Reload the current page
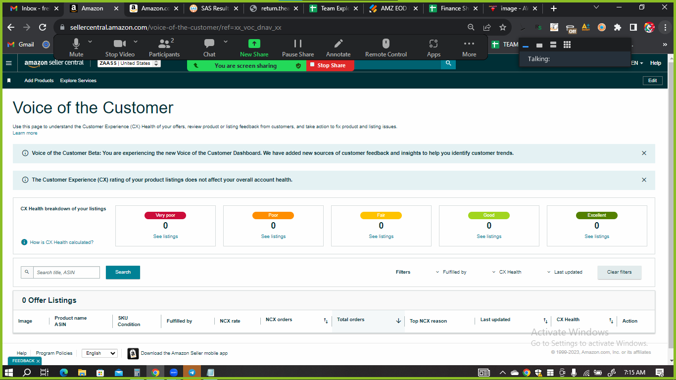Screen dimensions: 676x380 point(43,28)
